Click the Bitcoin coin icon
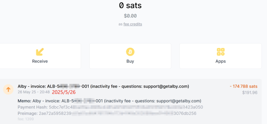This screenshot has height=124, width=267. pyautogui.click(x=130, y=52)
